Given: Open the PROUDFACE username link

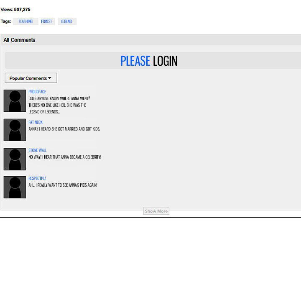Looking at the screenshot, I should coord(37,92).
